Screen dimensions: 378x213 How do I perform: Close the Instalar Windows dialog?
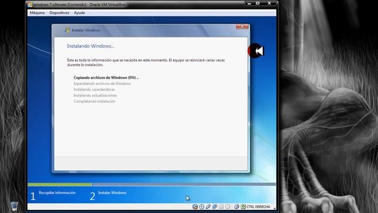(242, 26)
